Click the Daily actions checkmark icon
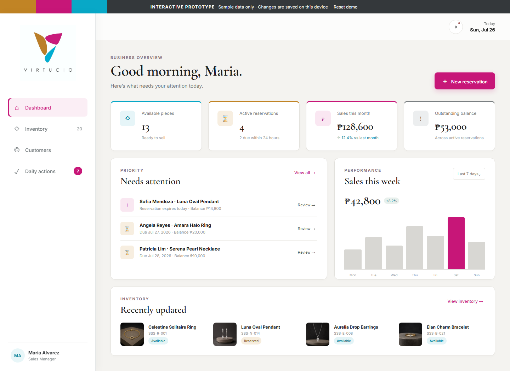 click(17, 171)
